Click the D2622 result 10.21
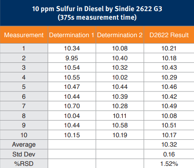The width and height of the screenshot is (194, 168). click(169, 48)
